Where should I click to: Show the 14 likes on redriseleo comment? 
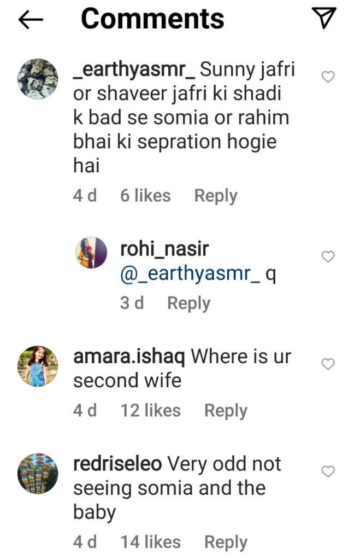[x=150, y=542]
